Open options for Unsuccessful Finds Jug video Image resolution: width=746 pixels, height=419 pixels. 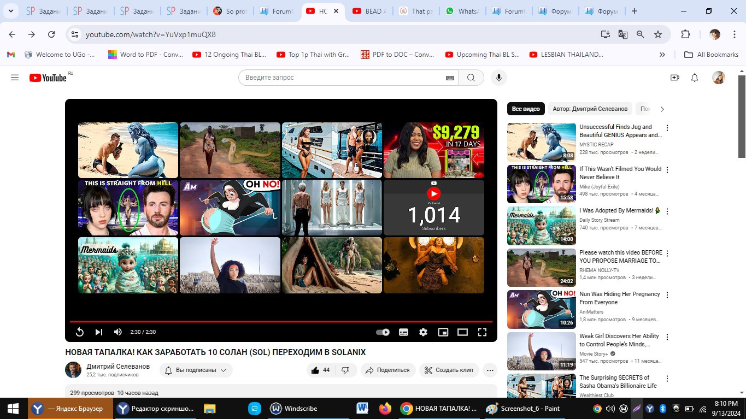pyautogui.click(x=667, y=128)
